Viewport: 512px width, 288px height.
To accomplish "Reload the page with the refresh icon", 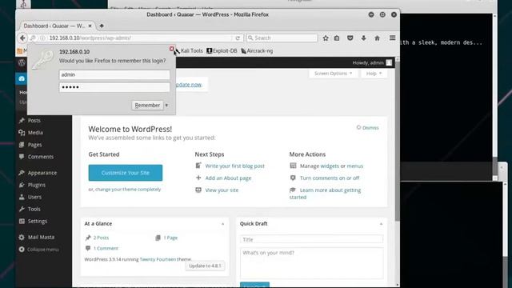I will [238, 38].
